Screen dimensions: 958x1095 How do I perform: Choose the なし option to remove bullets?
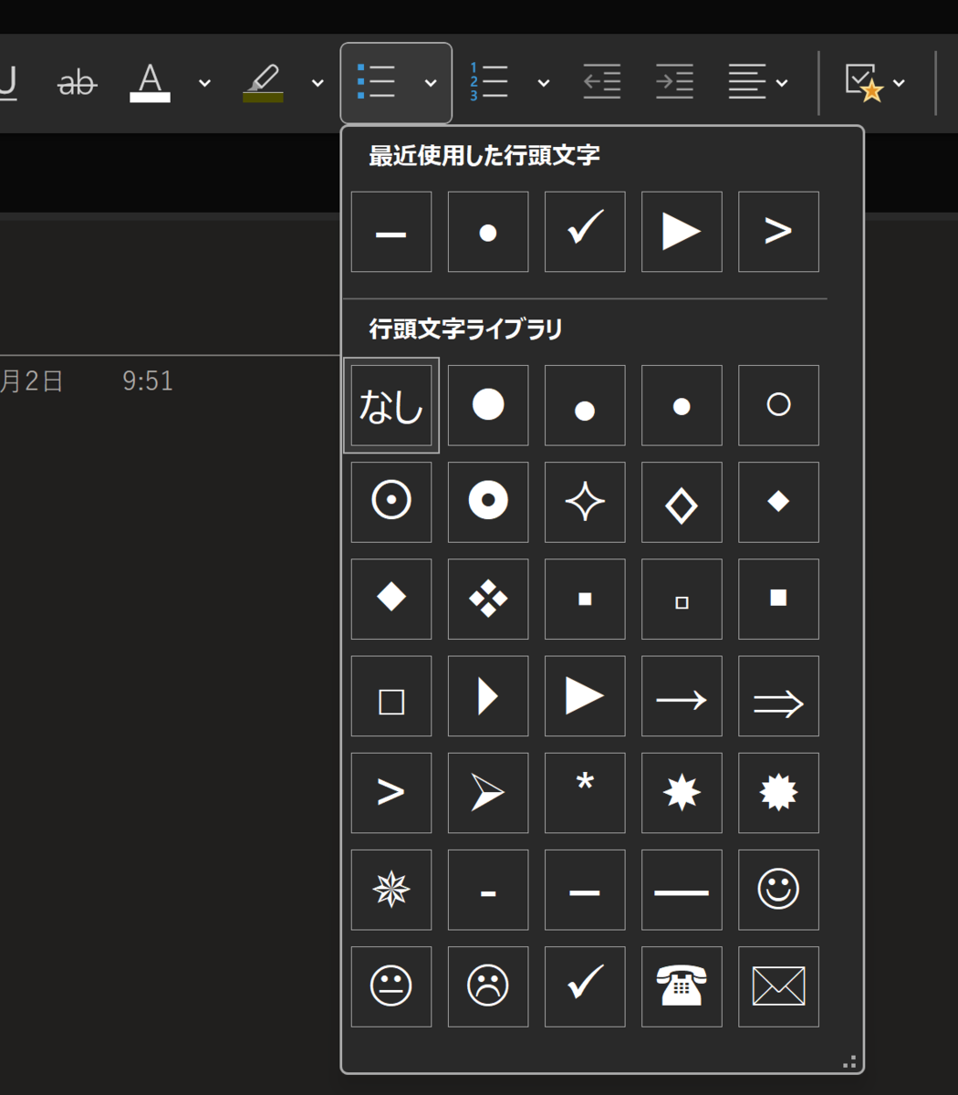tap(390, 405)
